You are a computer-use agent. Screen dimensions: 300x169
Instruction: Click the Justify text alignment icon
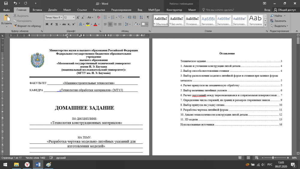click(x=120, y=24)
